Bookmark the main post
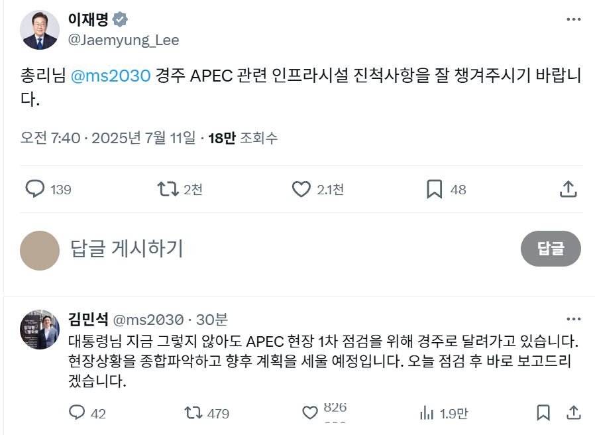The height and width of the screenshot is (435, 595). 434,190
